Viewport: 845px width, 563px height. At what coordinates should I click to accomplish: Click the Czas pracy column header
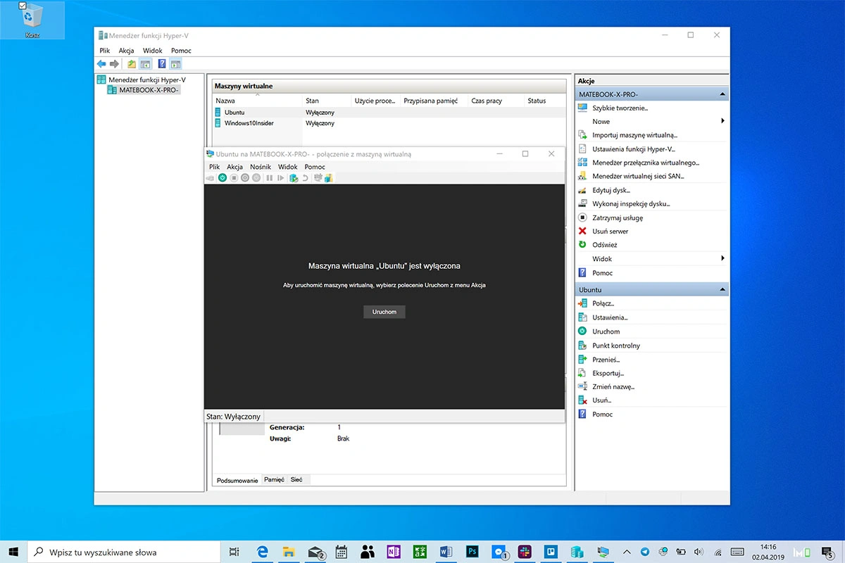coord(496,101)
